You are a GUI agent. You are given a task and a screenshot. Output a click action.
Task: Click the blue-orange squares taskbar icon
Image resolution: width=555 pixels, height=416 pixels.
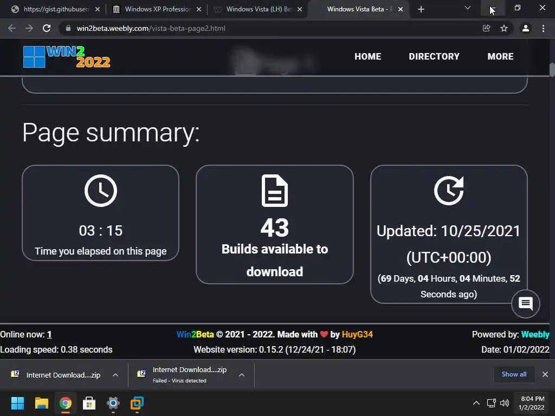[137, 403]
